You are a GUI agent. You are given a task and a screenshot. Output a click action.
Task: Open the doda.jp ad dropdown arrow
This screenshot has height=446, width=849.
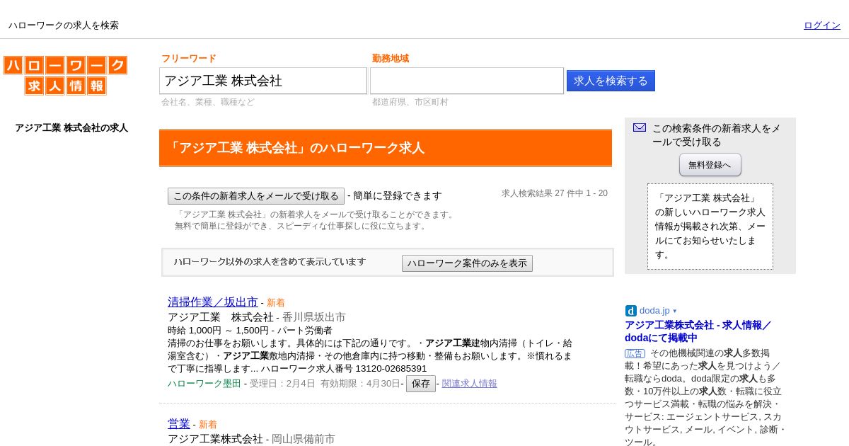click(x=675, y=311)
